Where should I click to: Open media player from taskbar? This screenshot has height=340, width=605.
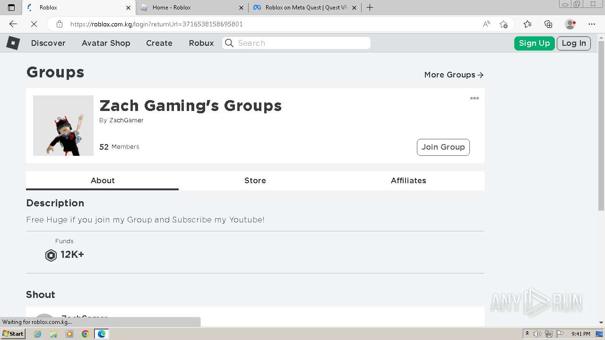(69, 334)
